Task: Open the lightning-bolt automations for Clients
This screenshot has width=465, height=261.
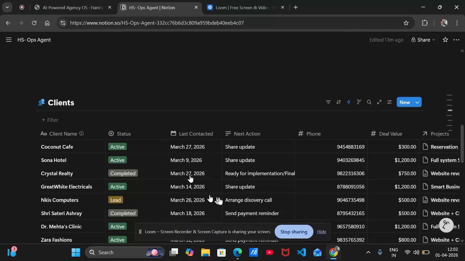Action: pyautogui.click(x=349, y=102)
